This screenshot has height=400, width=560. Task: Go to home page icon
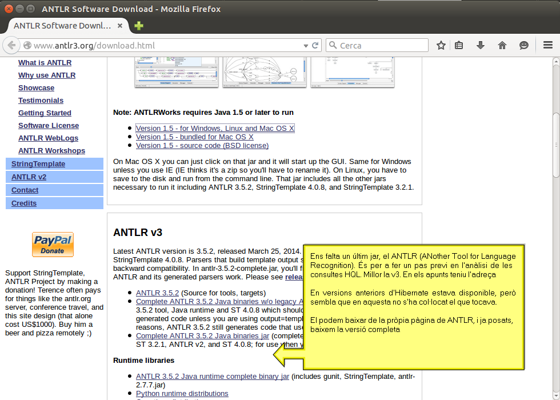[502, 45]
